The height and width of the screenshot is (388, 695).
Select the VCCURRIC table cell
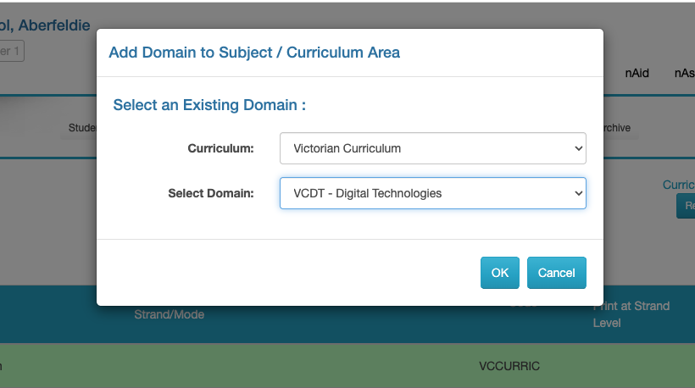point(509,366)
